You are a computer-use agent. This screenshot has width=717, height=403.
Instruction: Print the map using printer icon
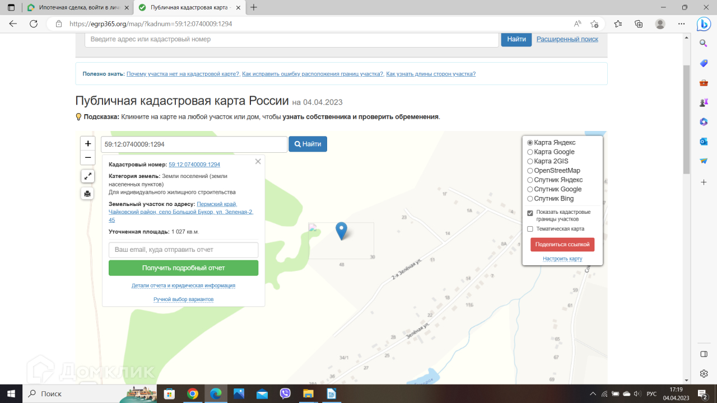pyautogui.click(x=88, y=194)
